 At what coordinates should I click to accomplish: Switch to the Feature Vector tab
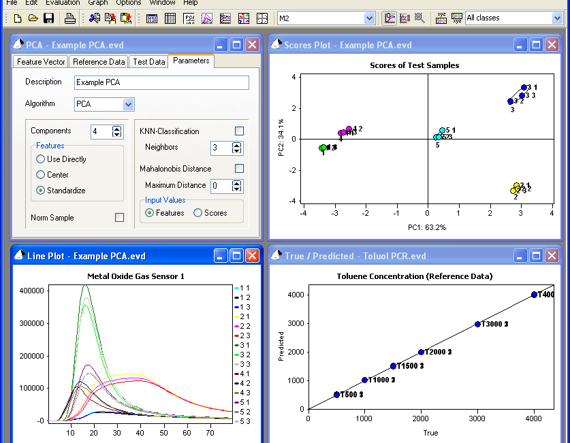pos(41,62)
